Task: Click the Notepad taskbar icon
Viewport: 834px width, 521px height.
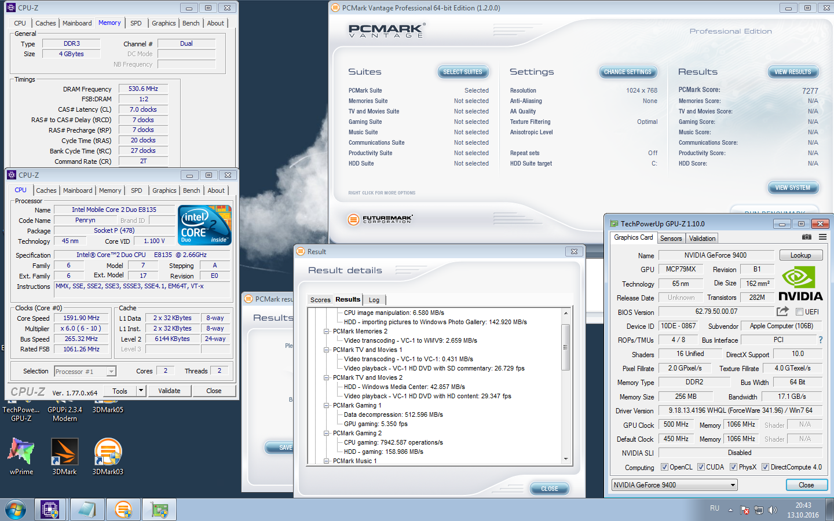Action: 87,510
